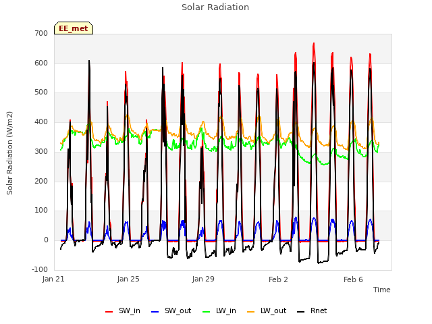Click the 100 y-axis tick label
Image resolution: width=432 pixels, height=324 pixels.
pos(41,210)
